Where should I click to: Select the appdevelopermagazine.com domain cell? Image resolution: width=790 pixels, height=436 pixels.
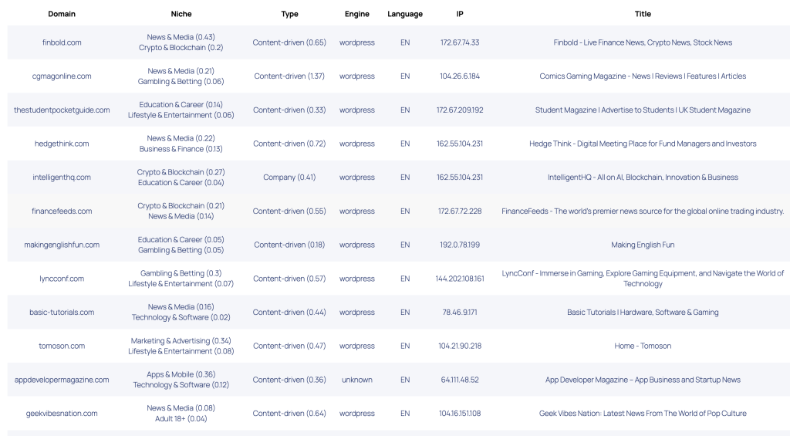pyautogui.click(x=62, y=380)
